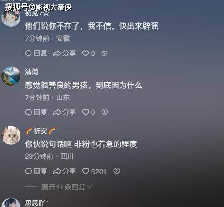Image resolution: width=224 pixels, height=207 pixels.
Task: Open 清荷's mountain lake avatar
Action: pos(11,76)
